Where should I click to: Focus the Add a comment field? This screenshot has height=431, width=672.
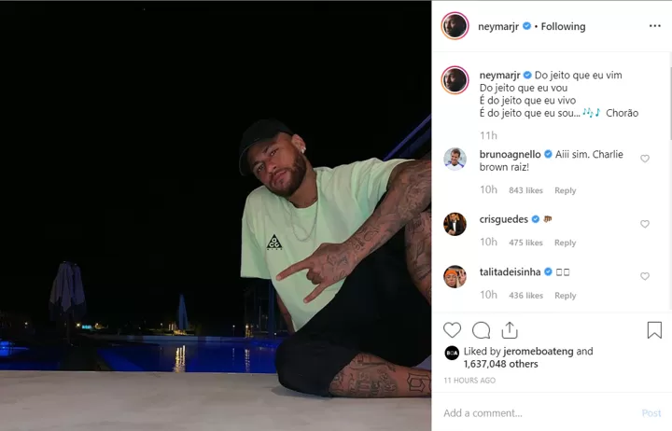click(x=540, y=413)
